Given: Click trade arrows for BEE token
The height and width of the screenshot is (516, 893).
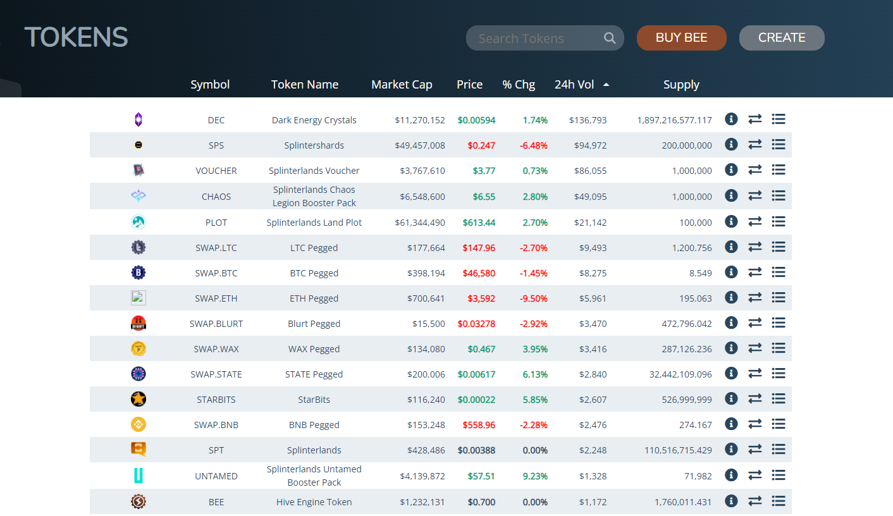Looking at the screenshot, I should click(x=754, y=501).
